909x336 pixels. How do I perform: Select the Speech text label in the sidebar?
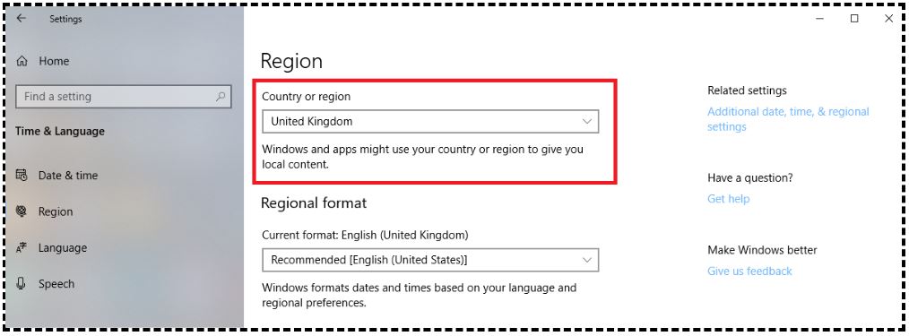tap(56, 284)
